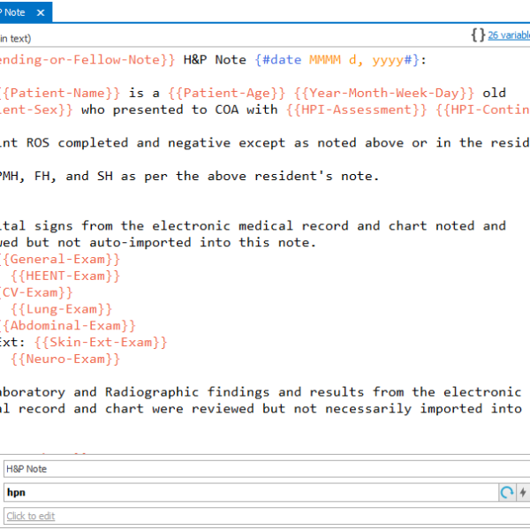Click the {{Patient-Name}} variable
The height and width of the screenshot is (530, 530).
(60, 92)
